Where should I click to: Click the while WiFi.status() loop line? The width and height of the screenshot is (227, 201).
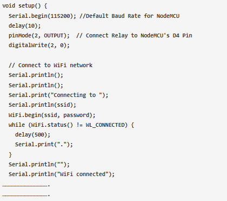(71, 125)
